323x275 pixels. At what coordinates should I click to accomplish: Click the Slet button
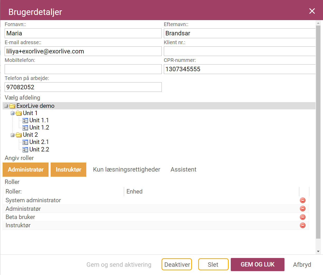coord(213,264)
